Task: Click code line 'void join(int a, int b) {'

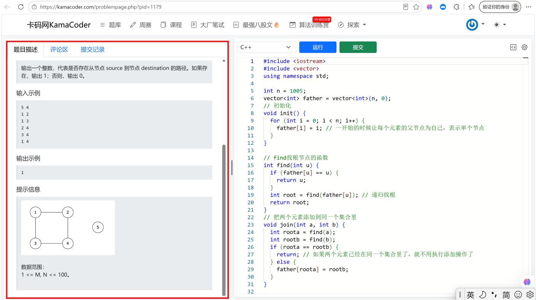Action: [x=304, y=225]
